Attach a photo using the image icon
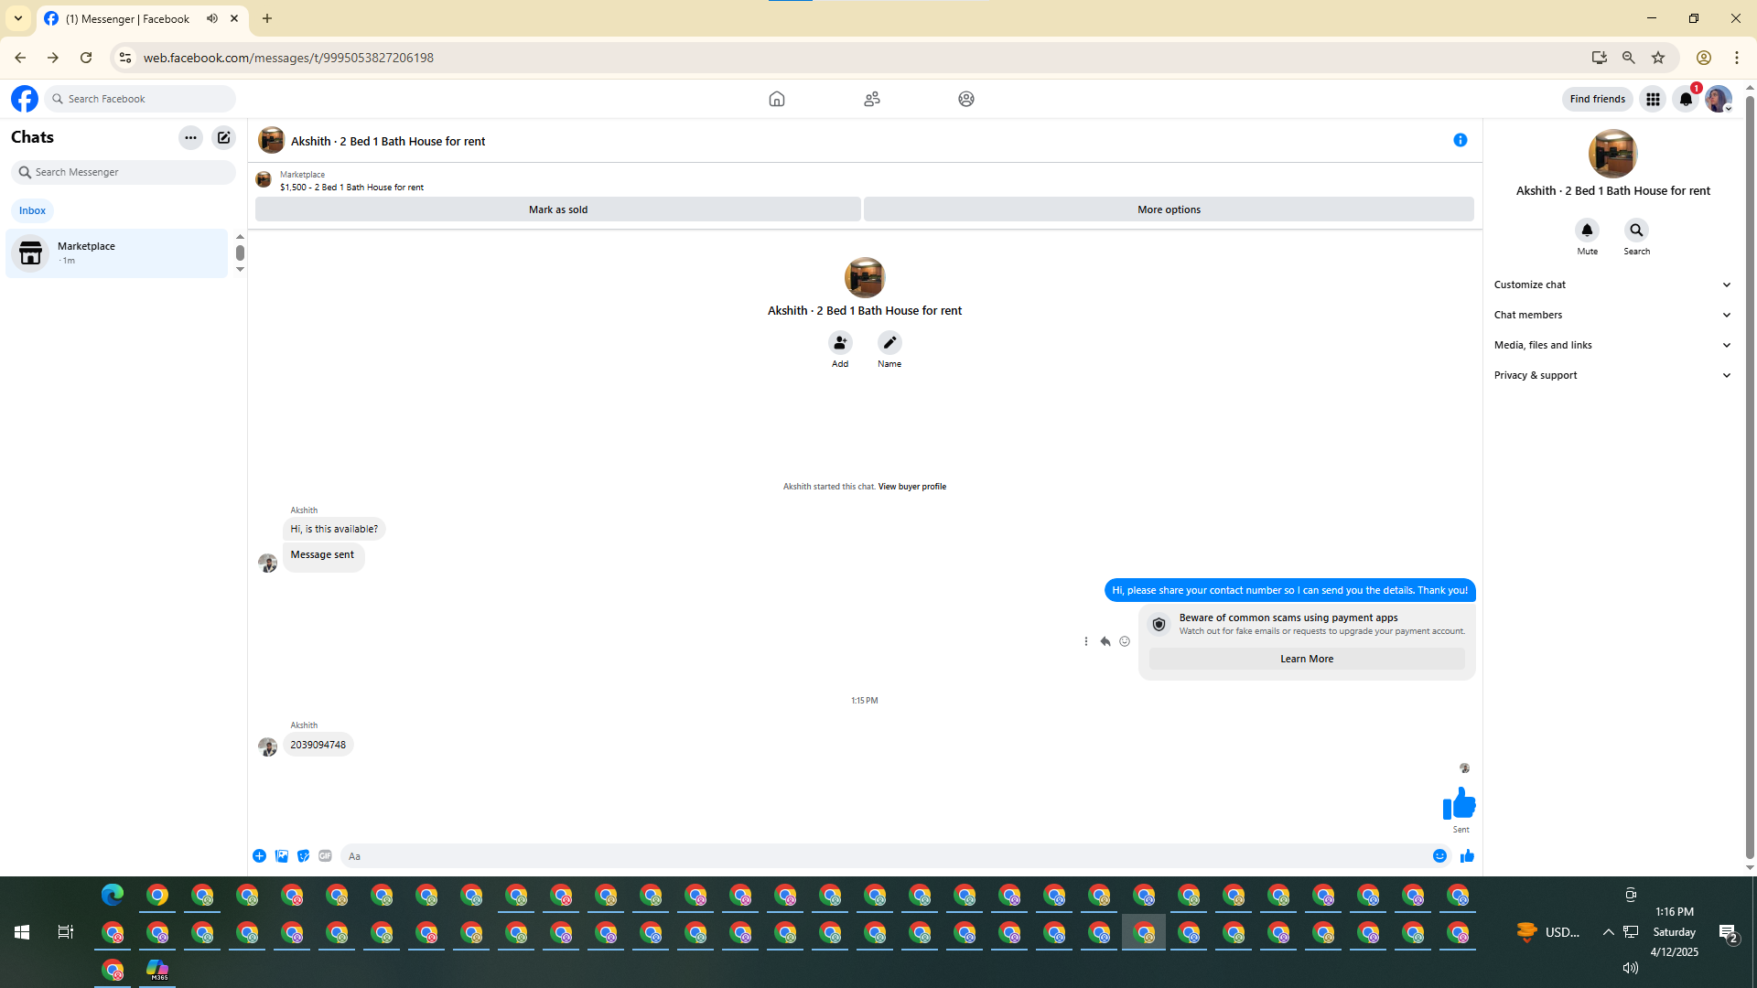The height and width of the screenshot is (988, 1757). pos(282,856)
